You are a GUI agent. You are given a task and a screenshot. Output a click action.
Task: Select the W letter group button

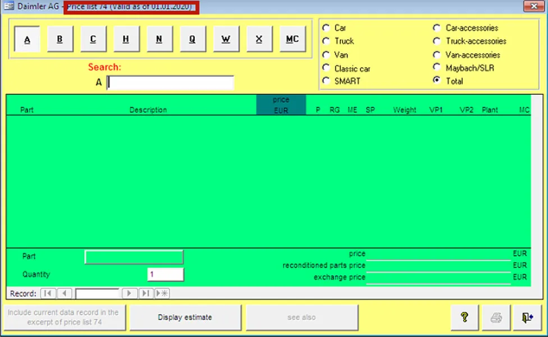coord(226,39)
